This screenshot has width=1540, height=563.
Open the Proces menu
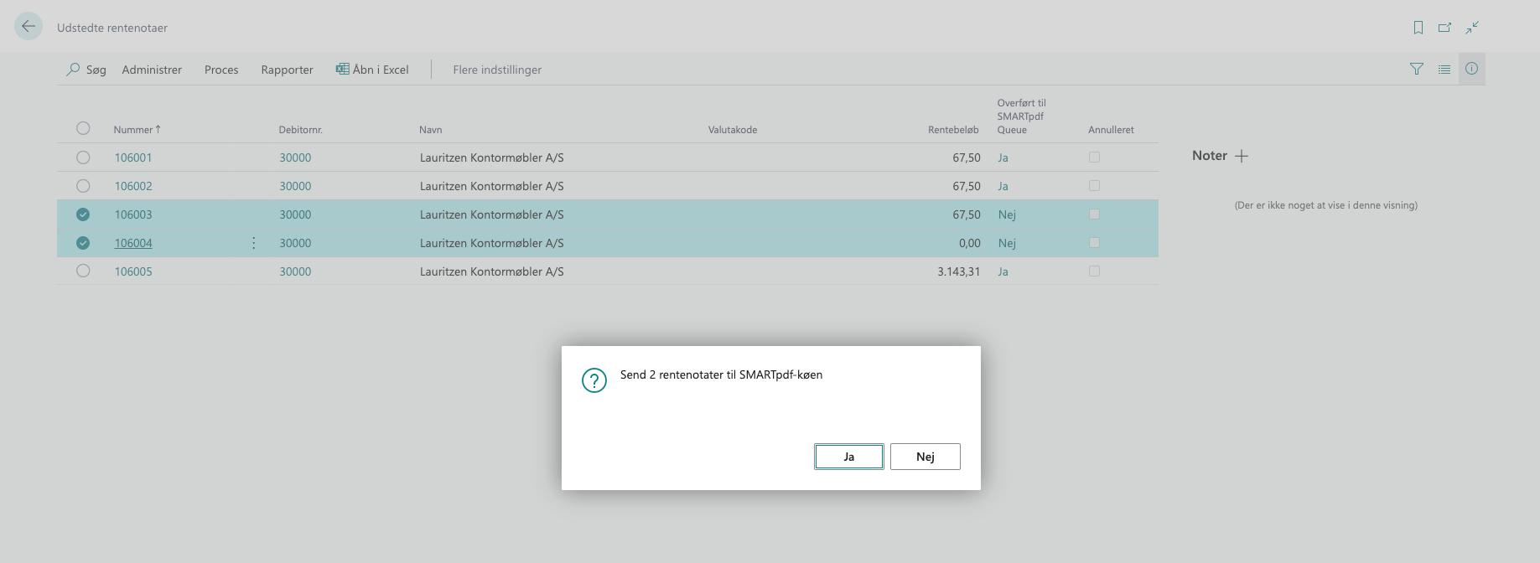coord(221,70)
